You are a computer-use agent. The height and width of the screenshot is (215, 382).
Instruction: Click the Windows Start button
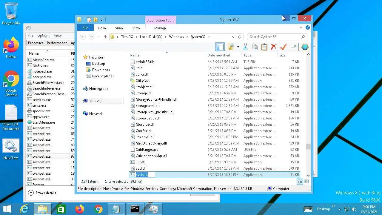(7, 209)
